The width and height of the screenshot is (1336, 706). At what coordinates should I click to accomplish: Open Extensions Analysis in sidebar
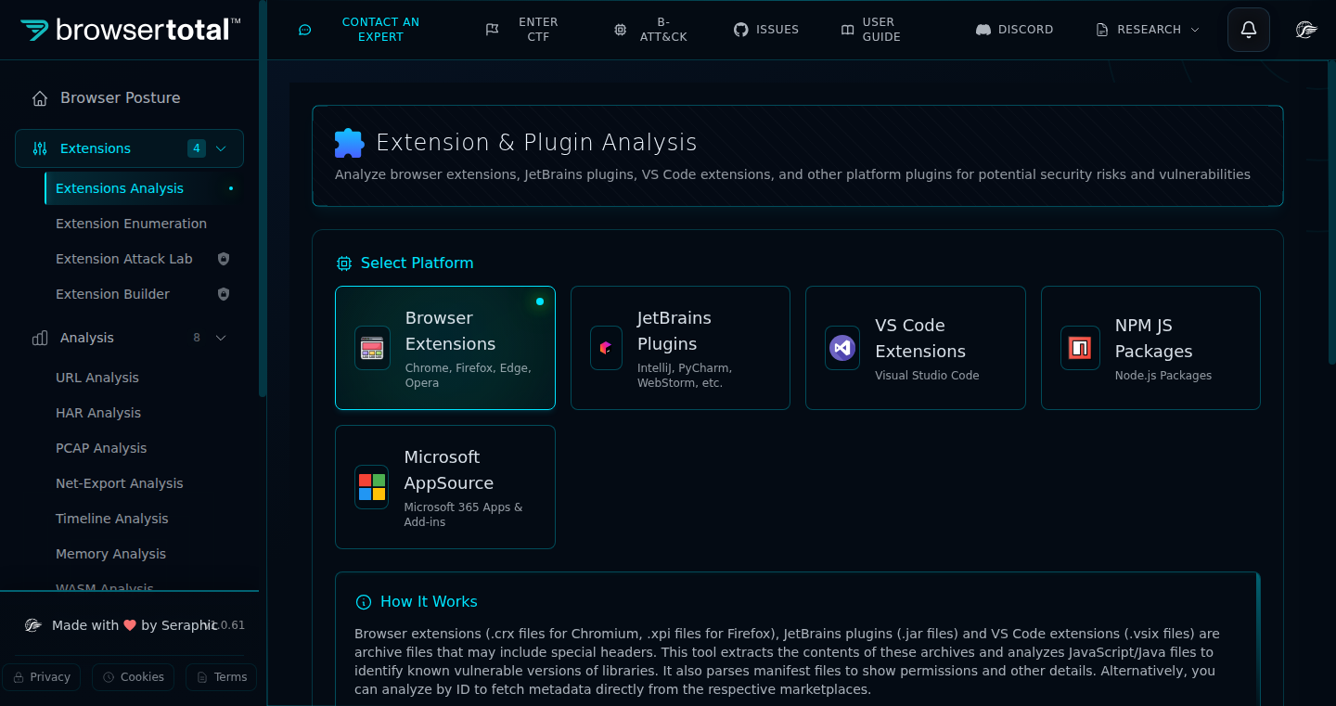[144, 188]
